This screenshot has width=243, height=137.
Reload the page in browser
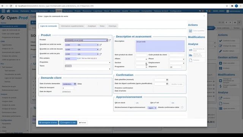pyautogui.click(x=11, y=6)
